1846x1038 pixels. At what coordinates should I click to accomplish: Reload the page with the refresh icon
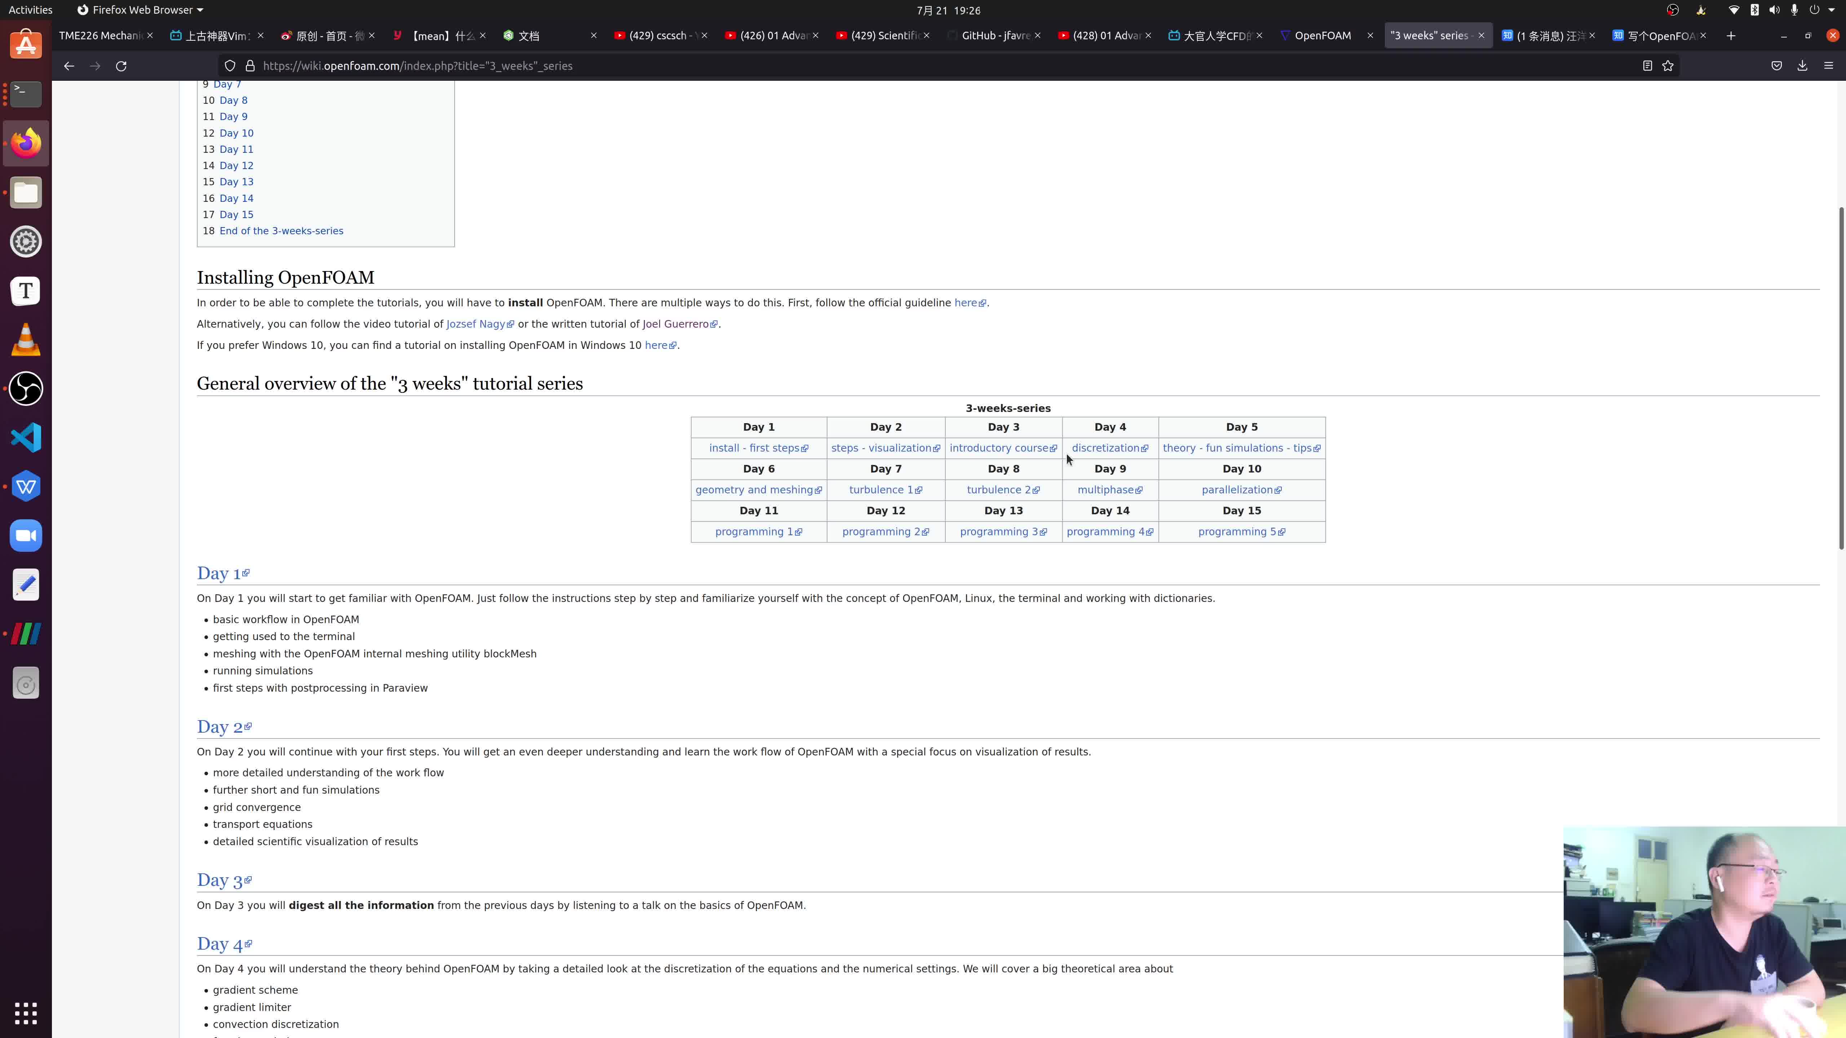click(x=121, y=66)
